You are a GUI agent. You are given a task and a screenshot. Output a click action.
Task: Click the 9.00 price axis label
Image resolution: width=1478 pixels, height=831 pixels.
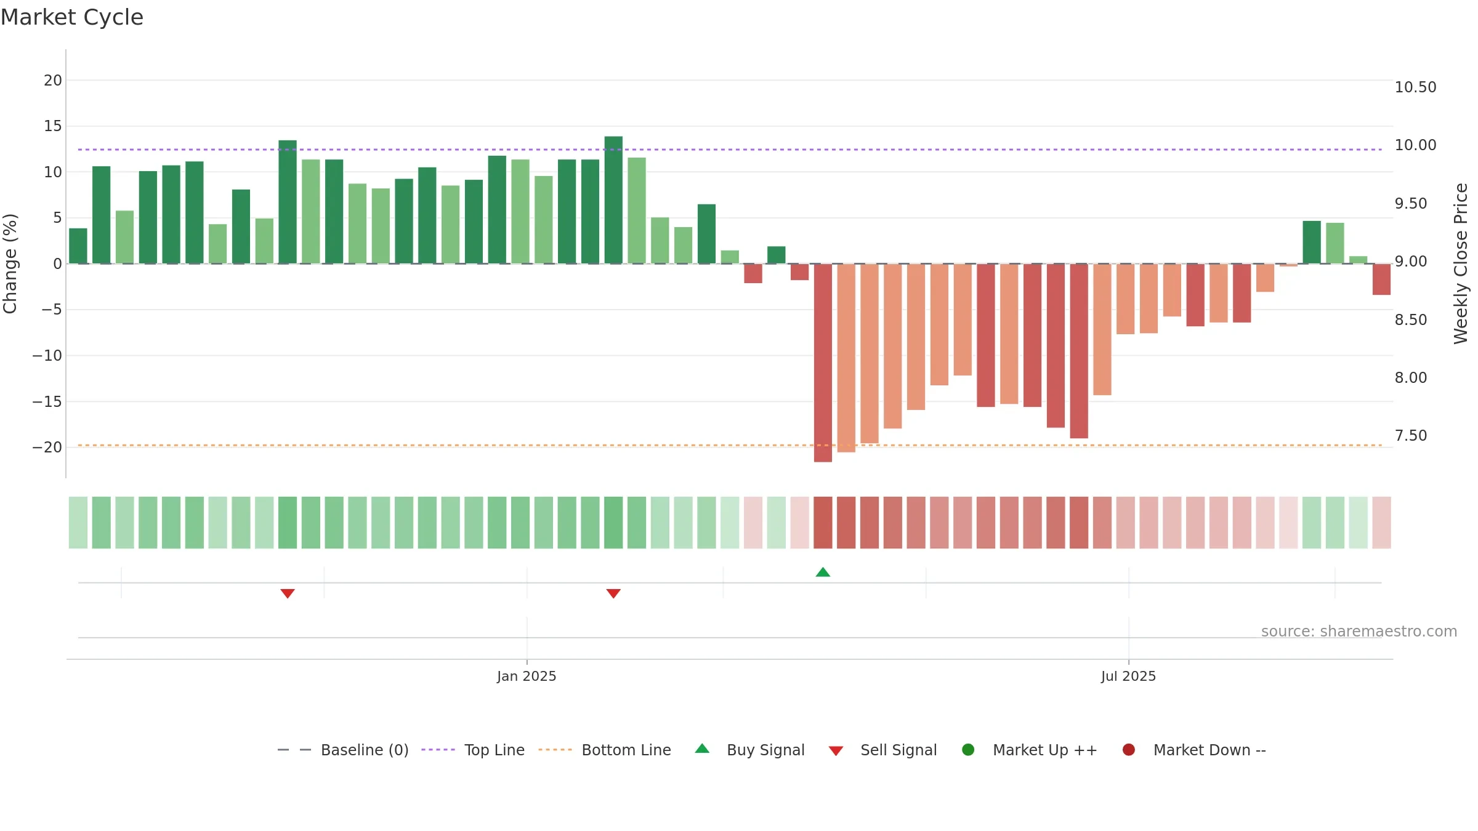[x=1410, y=262]
